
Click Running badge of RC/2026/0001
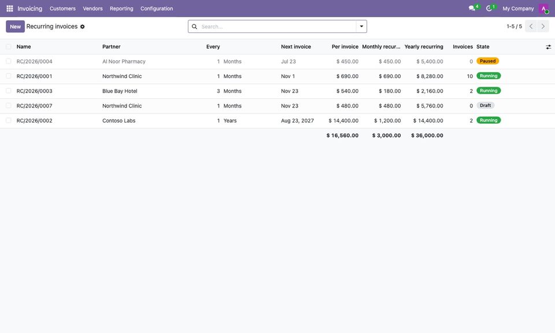(x=489, y=76)
